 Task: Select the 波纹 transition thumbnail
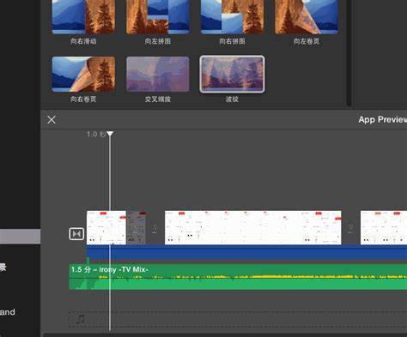point(232,75)
